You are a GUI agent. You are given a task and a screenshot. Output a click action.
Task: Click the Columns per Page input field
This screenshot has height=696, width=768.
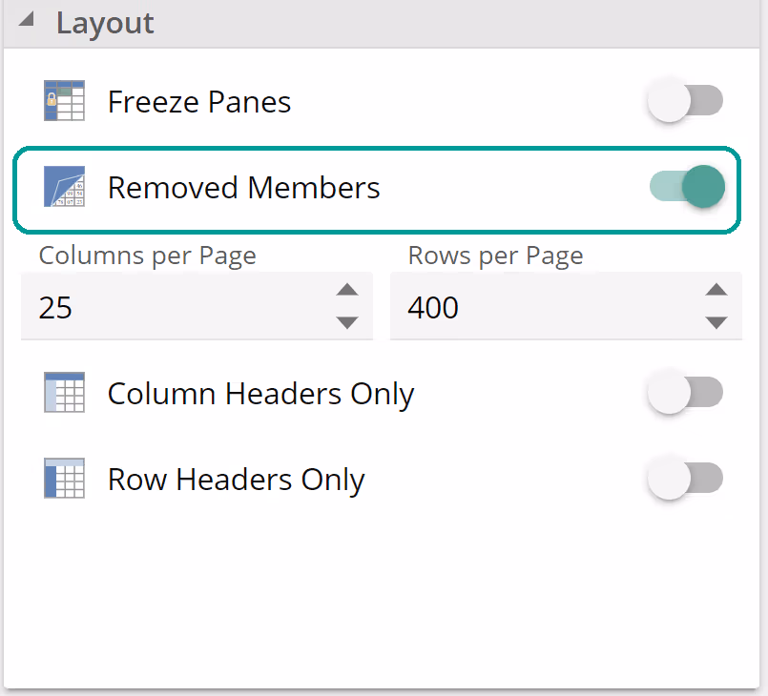pyautogui.click(x=172, y=308)
